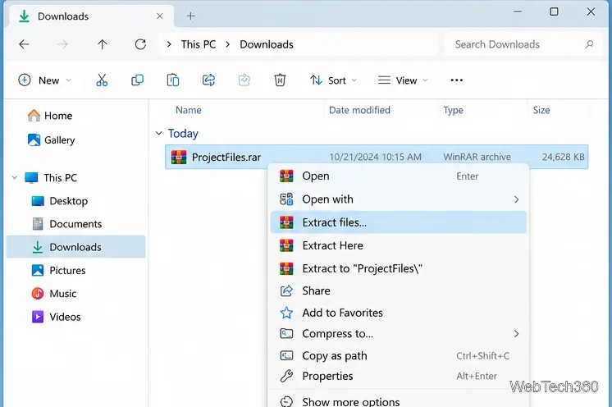Viewport: 612px width, 407px height.
Task: Open the See more three-dots menu
Action: point(456,80)
